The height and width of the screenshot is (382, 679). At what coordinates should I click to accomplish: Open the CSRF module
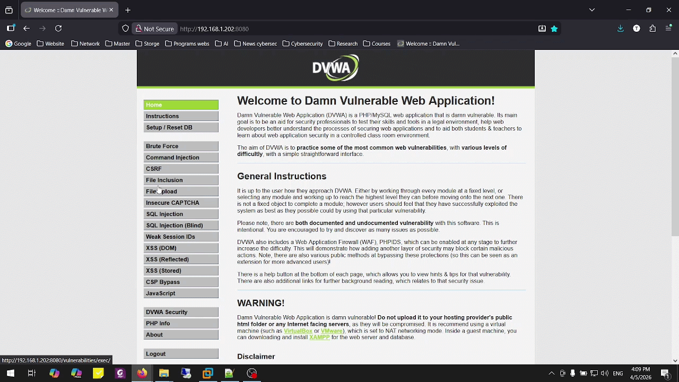coord(181,169)
